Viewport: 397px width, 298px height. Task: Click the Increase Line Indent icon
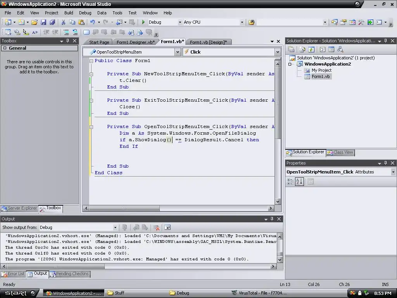tap(55, 32)
